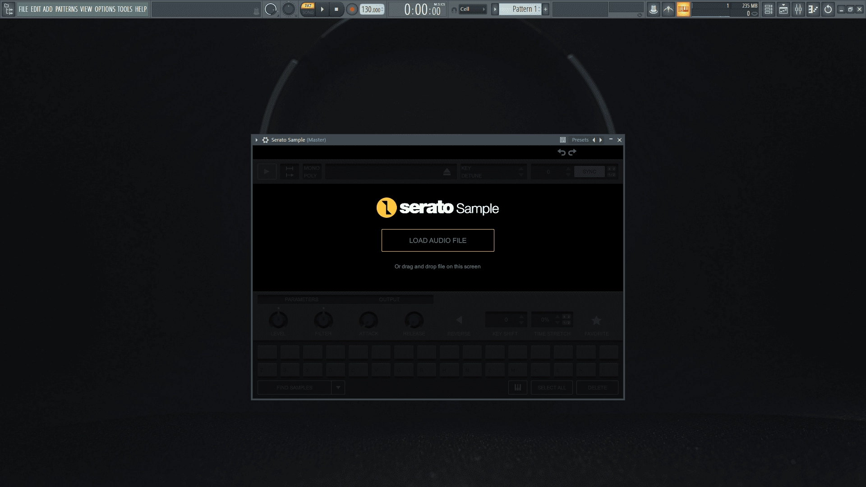Click the Serato Sample logo
This screenshot has width=866, height=487.
click(x=438, y=207)
